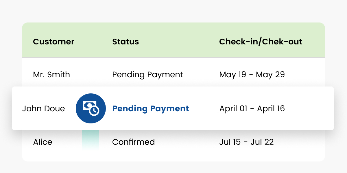Image resolution: width=347 pixels, height=173 pixels.
Task: Click the bold blue Pending Payment label
Action: 151,109
